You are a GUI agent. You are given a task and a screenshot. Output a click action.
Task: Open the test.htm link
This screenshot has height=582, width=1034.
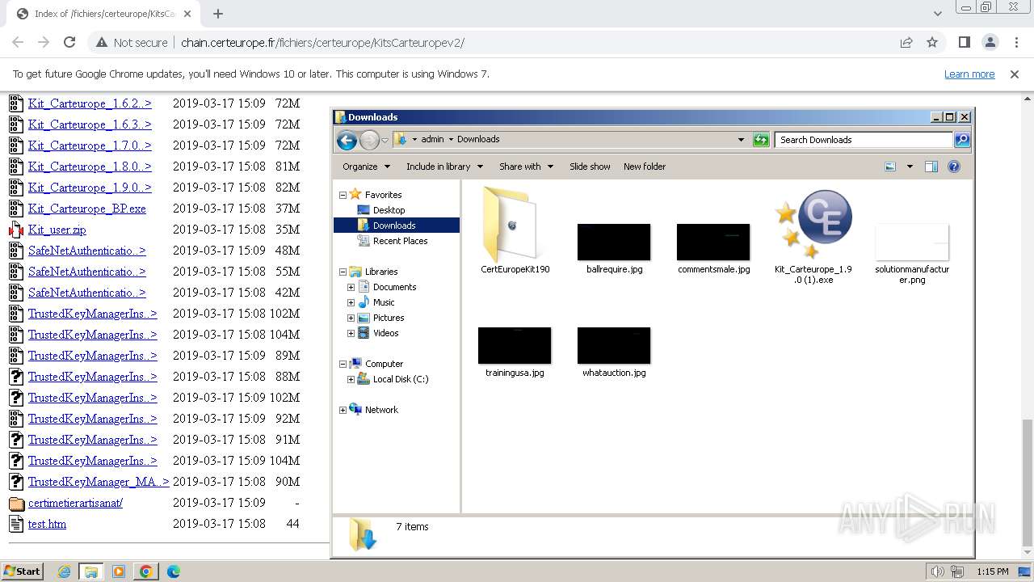tap(47, 524)
